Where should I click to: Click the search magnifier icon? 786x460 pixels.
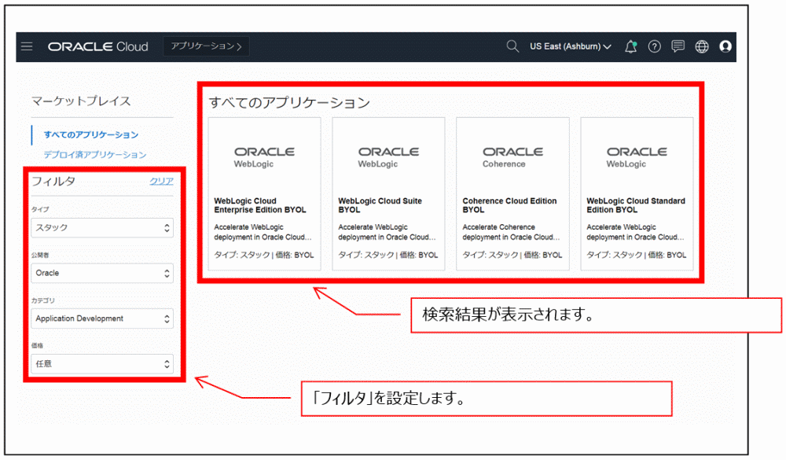(512, 46)
